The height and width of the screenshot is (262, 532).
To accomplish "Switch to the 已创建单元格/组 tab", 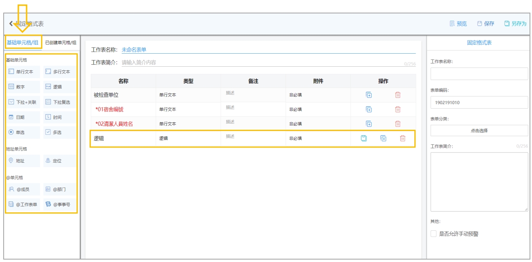I will (61, 42).
